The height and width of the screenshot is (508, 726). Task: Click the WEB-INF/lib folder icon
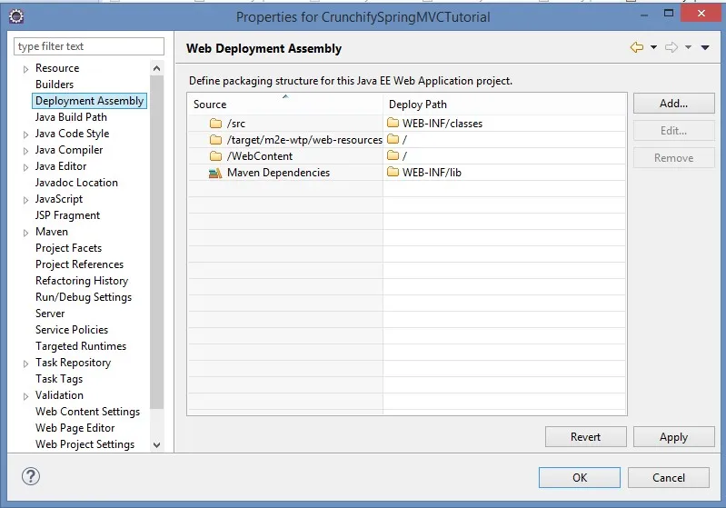coord(393,172)
